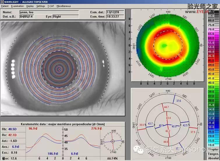The width and height of the screenshot is (220, 161).
Task: Click the Axs. row in keratometric data
Action: click(13, 147)
